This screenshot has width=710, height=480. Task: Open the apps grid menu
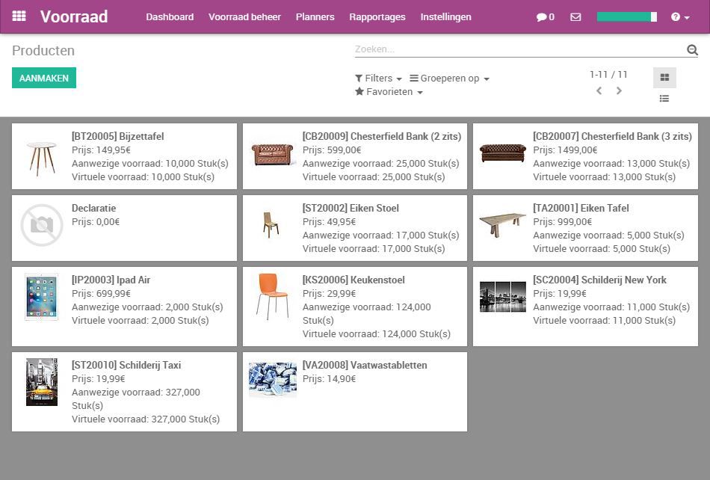click(19, 16)
